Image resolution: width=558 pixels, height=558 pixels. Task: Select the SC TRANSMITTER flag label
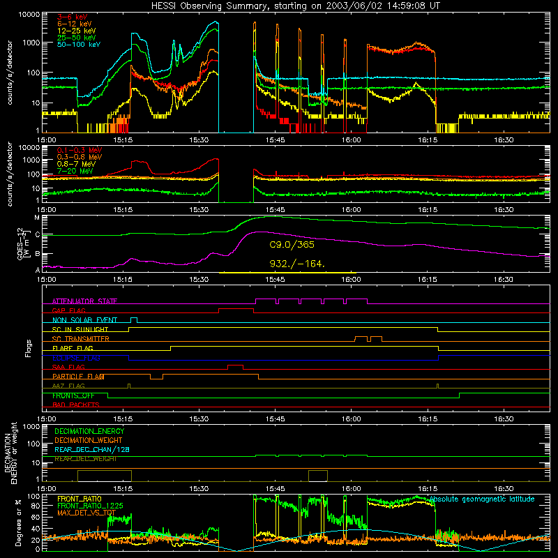(x=81, y=339)
